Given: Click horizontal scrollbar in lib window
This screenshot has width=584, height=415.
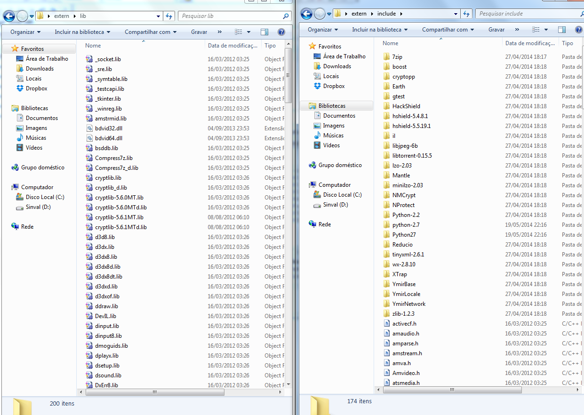Looking at the screenshot, I should pos(154,392).
